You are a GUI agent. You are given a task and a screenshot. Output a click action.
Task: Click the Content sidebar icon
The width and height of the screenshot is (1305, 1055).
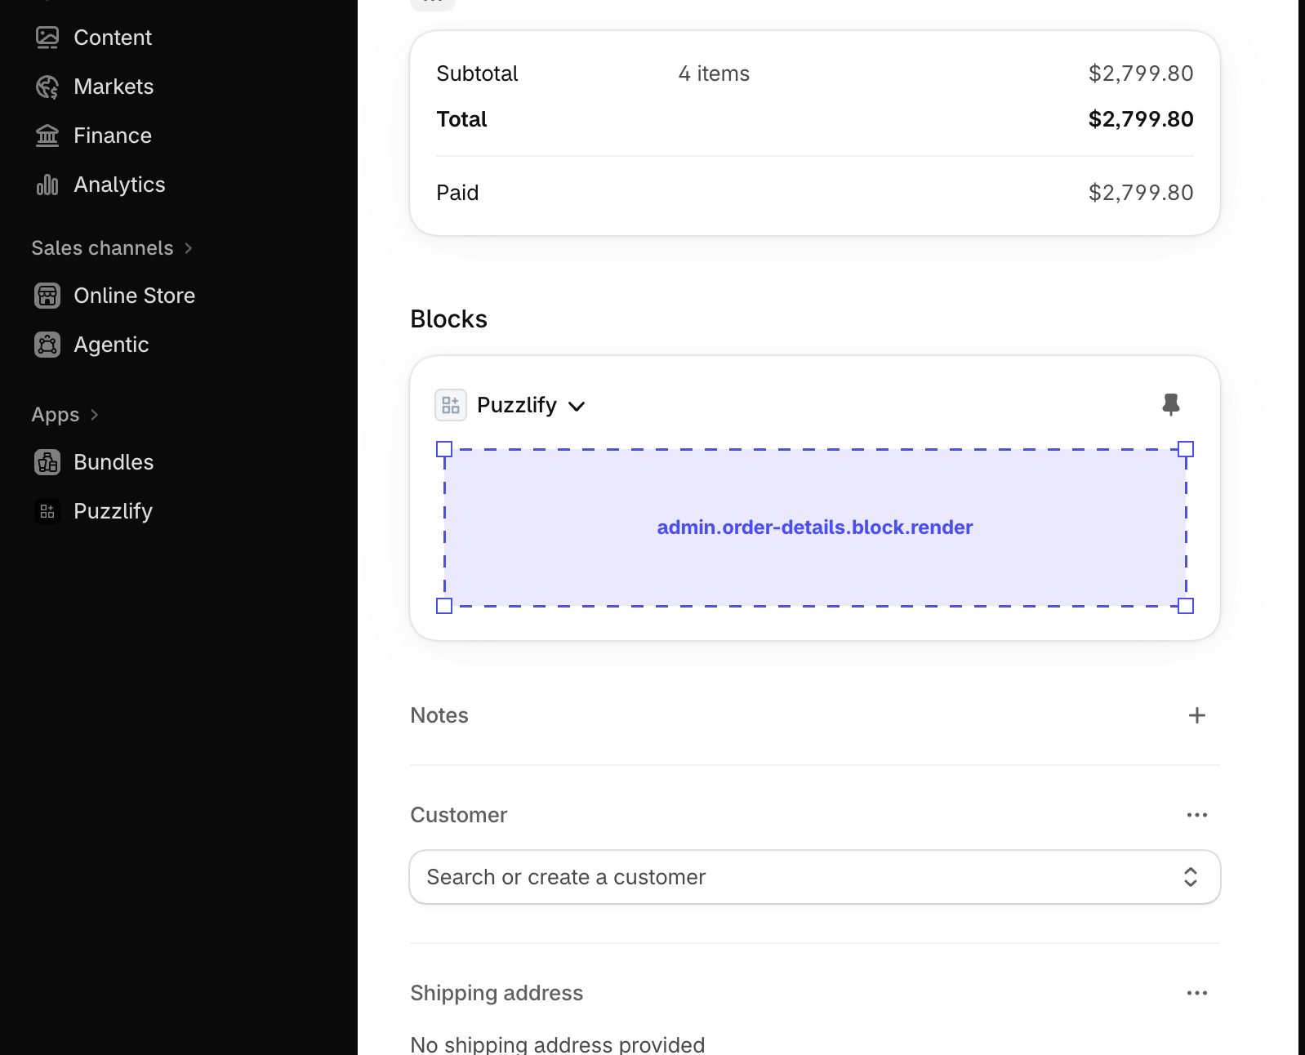(47, 38)
